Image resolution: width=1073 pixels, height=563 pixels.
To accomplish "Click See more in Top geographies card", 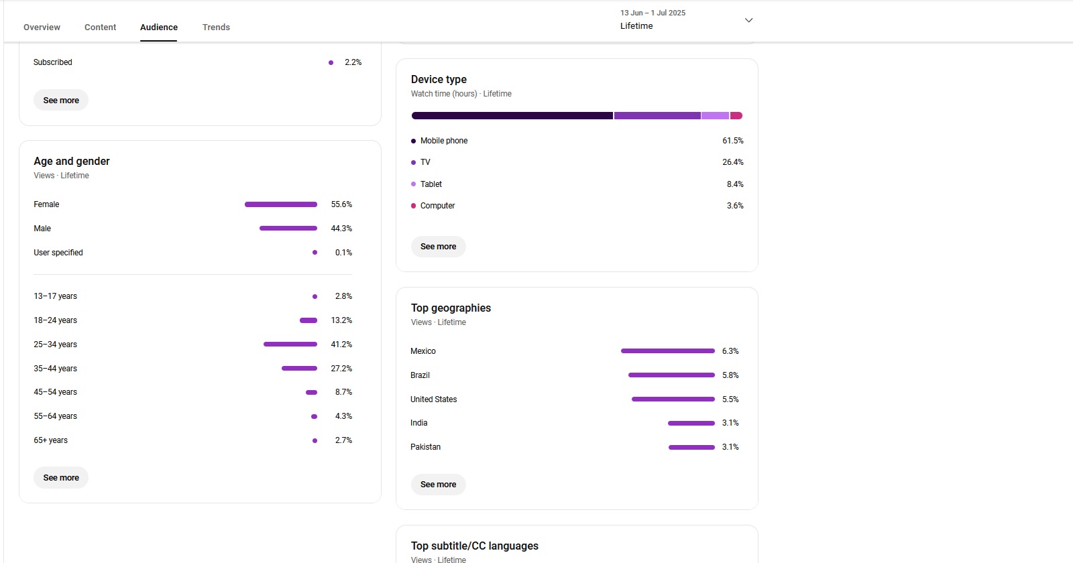I will click(438, 485).
